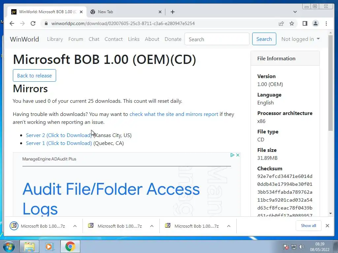Click Show all downloads
The height and width of the screenshot is (253, 338).
[x=309, y=226]
